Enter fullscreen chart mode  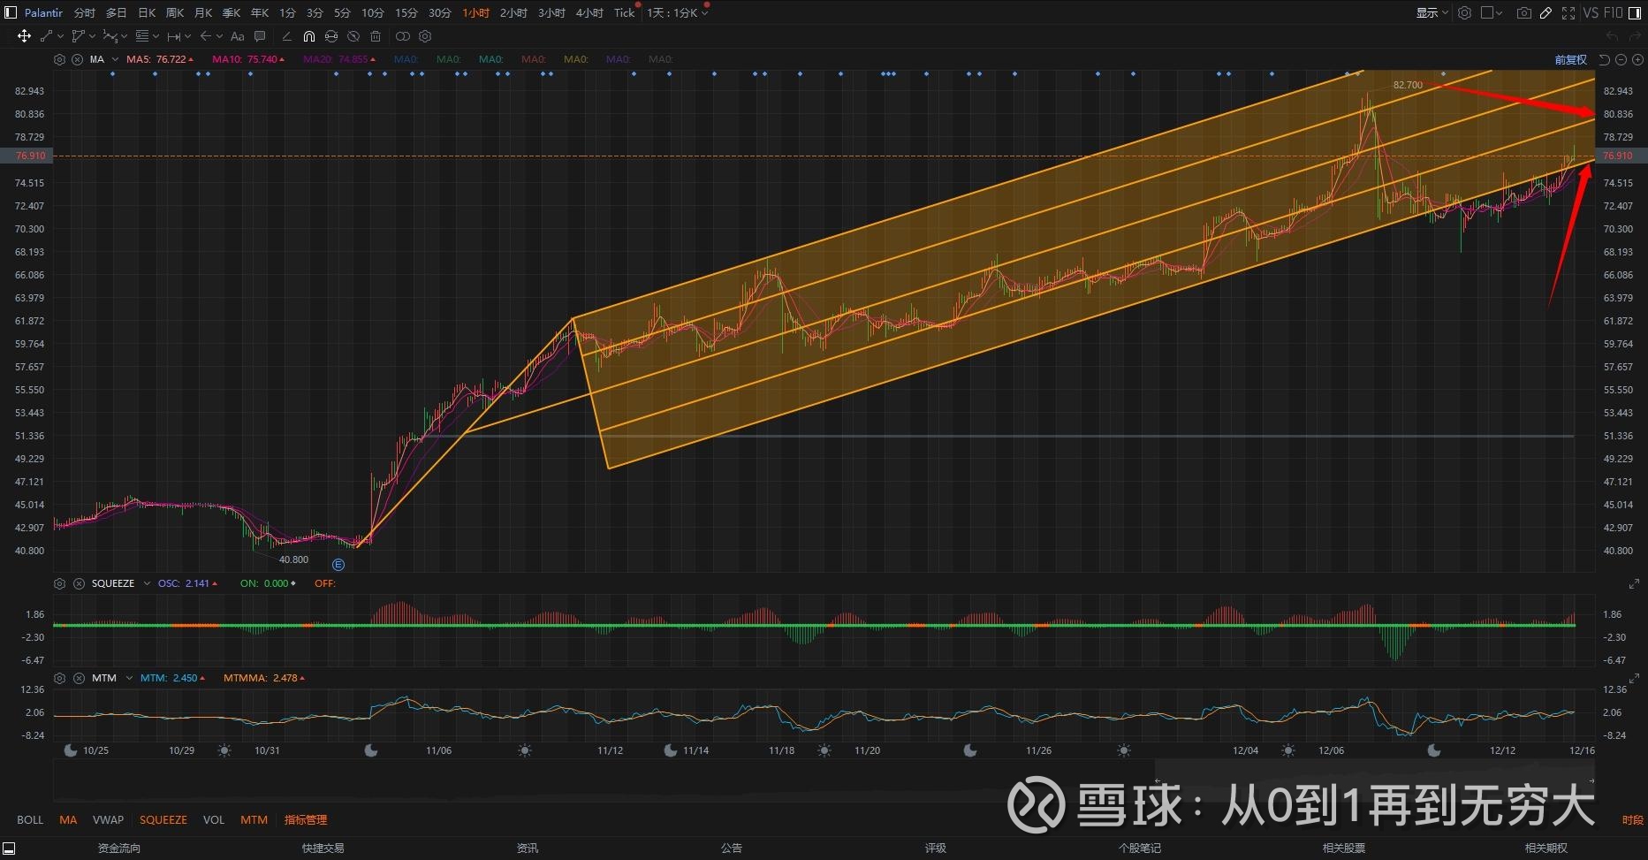(x=1568, y=12)
